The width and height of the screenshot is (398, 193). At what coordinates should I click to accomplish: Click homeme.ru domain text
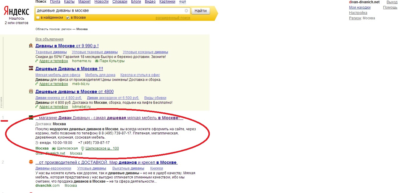point(81,61)
